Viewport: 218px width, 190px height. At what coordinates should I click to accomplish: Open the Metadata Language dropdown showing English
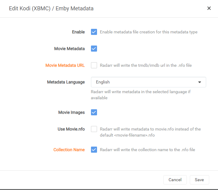[148, 82]
